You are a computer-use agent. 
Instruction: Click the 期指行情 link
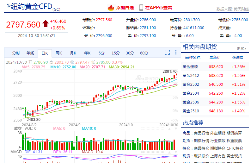(x=201, y=141)
